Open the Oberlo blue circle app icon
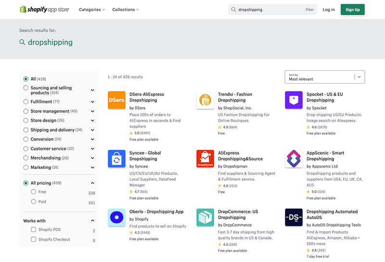 [x=116, y=217]
